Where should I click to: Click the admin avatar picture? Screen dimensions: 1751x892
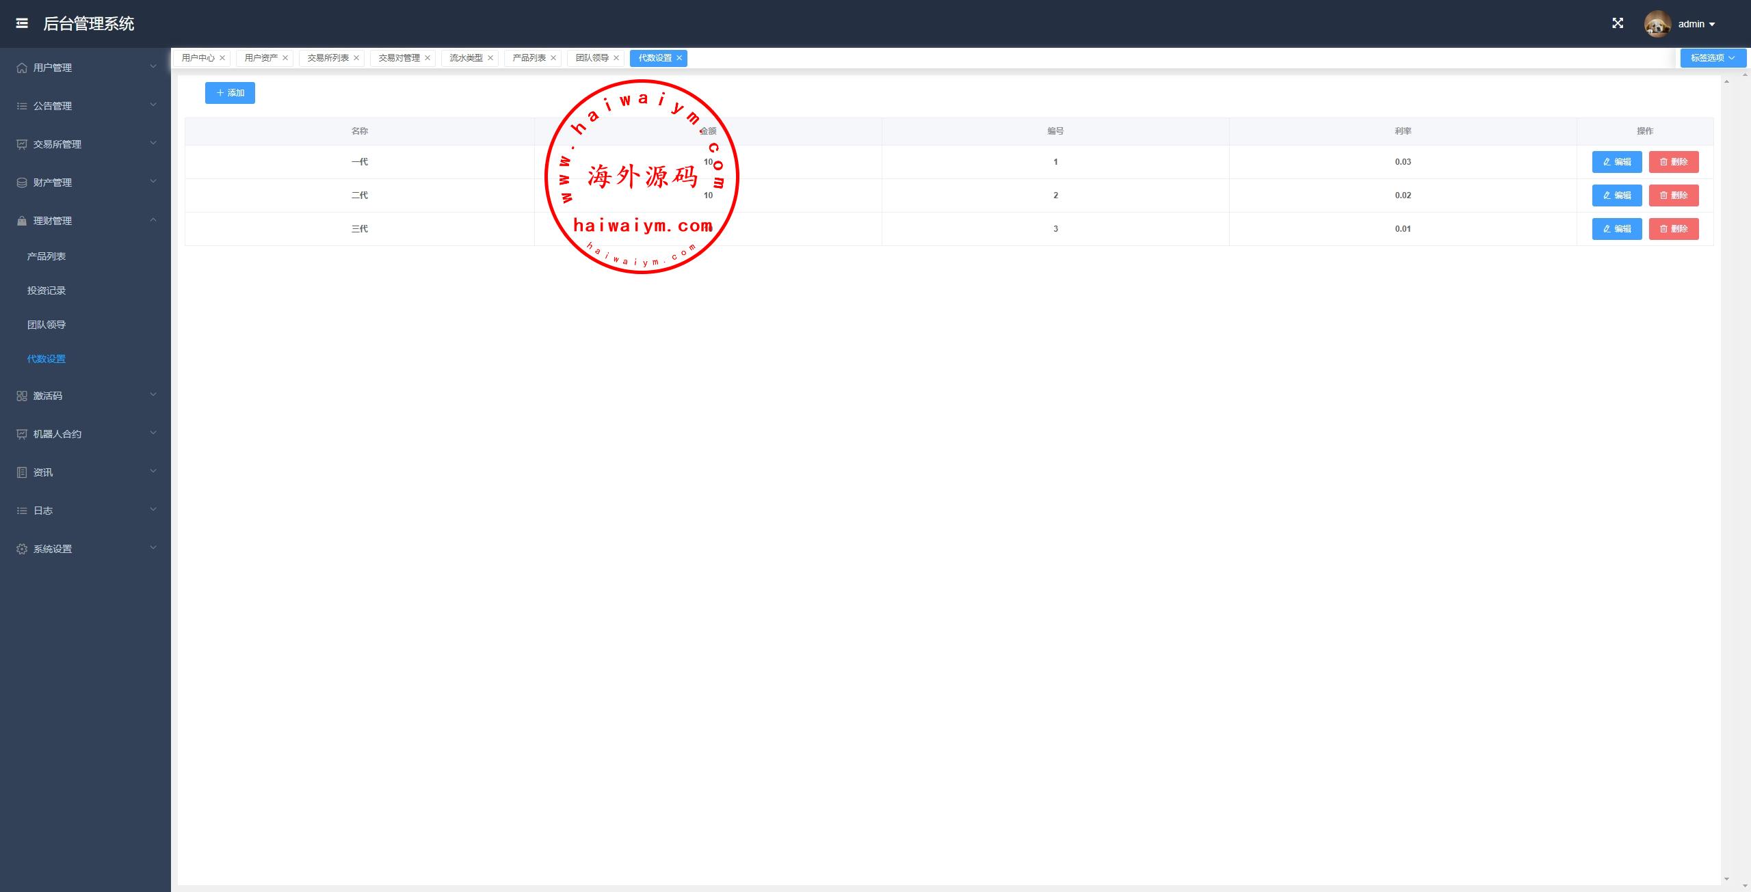(1657, 25)
